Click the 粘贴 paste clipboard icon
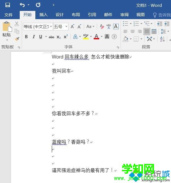The width and height of the screenshot is (171, 183). (x=7, y=26)
